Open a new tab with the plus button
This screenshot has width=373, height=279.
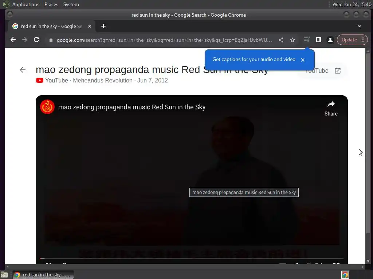103,26
